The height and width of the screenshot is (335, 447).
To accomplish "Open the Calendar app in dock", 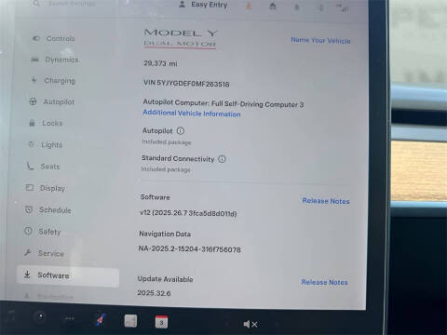I will point(161,322).
